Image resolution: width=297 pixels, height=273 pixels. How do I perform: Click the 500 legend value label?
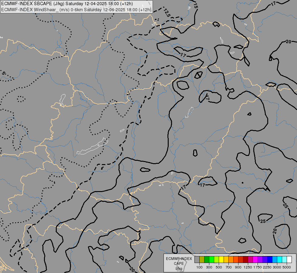[x=219, y=267]
